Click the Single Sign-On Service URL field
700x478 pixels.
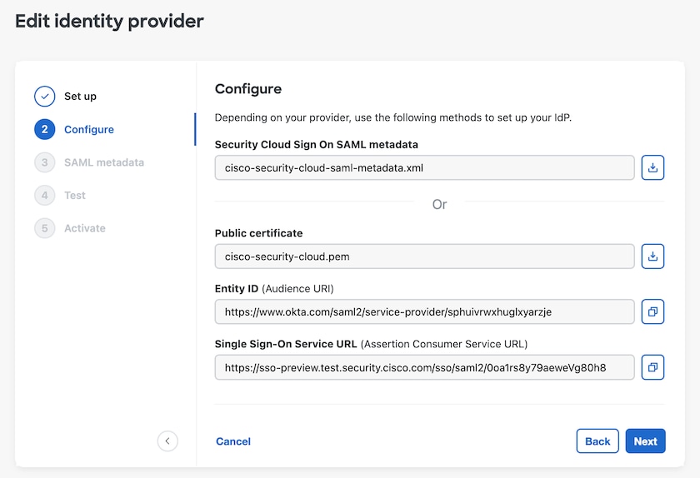tap(424, 367)
